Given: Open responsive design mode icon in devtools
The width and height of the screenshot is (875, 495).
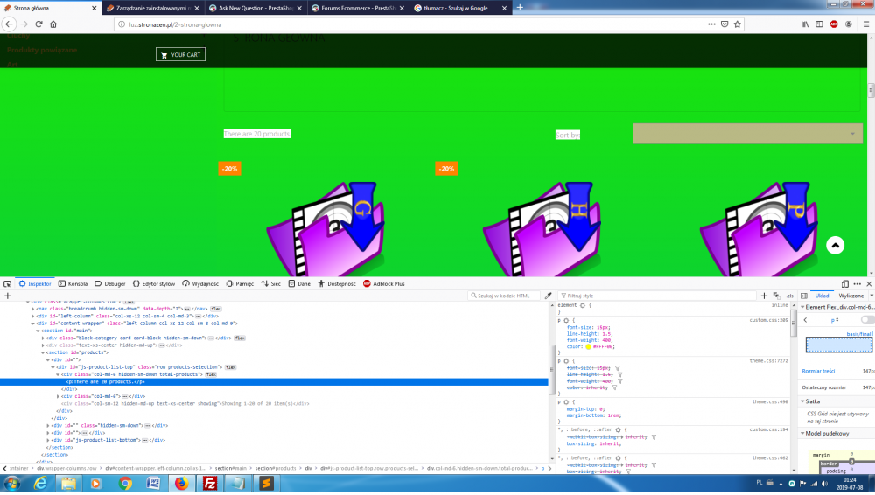Looking at the screenshot, I should [845, 283].
